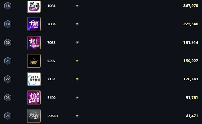Open the 1086 channel avatar

(34, 6)
